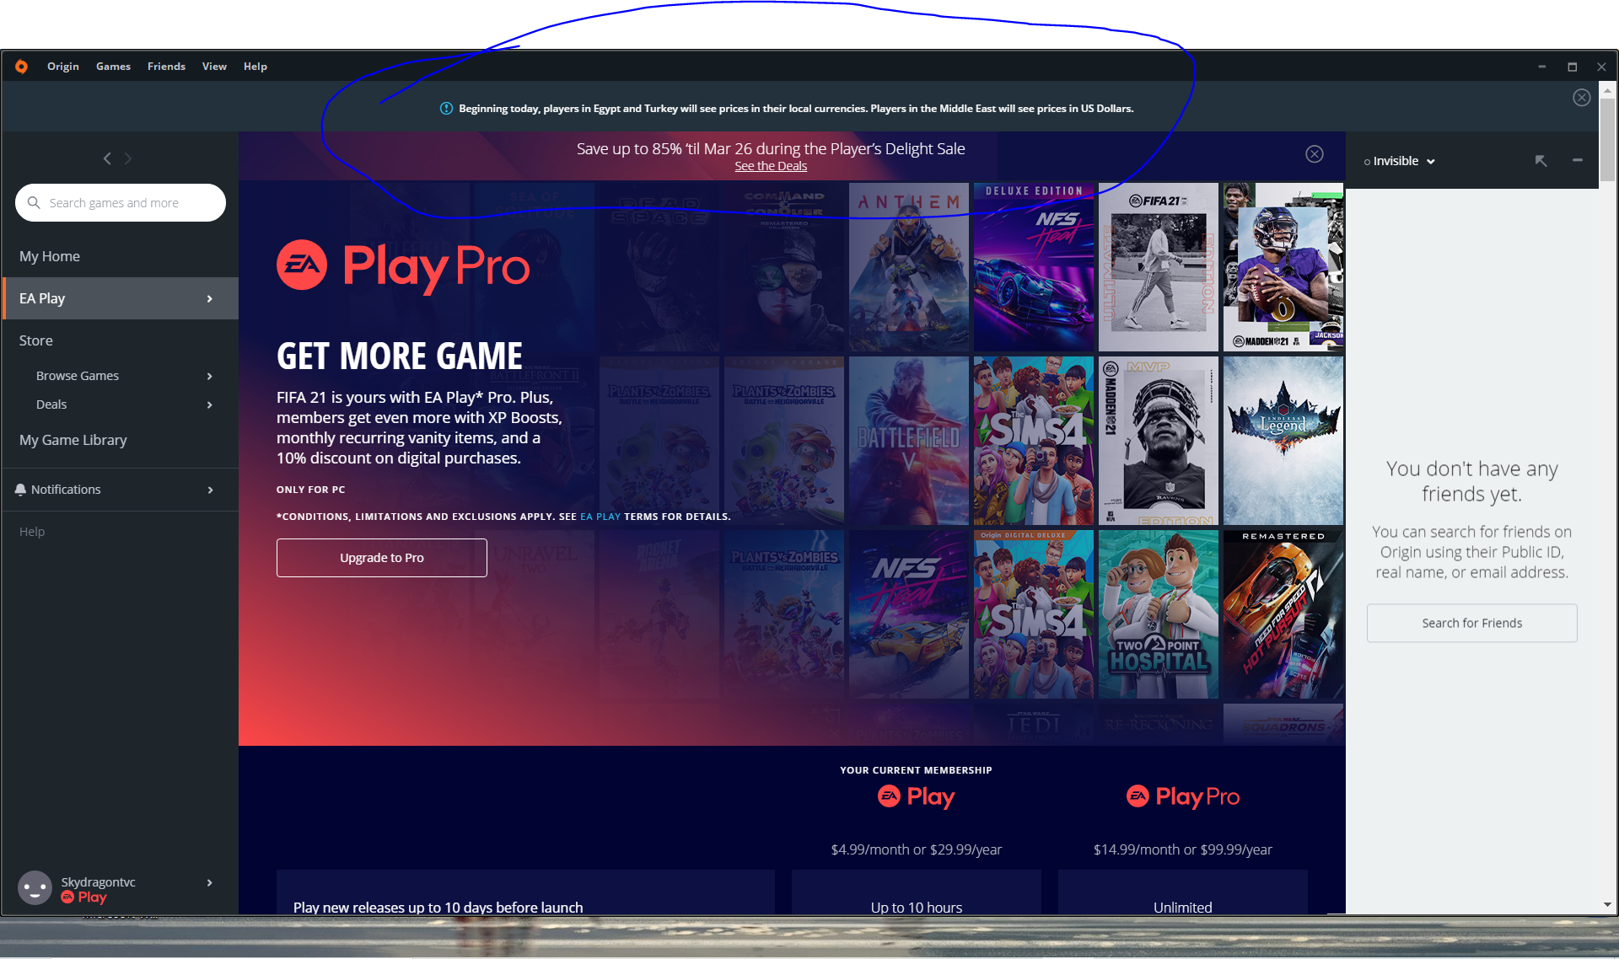The width and height of the screenshot is (1619, 959).
Task: Click the $4.99/month or $29.99/year price text
Action: [x=916, y=849]
